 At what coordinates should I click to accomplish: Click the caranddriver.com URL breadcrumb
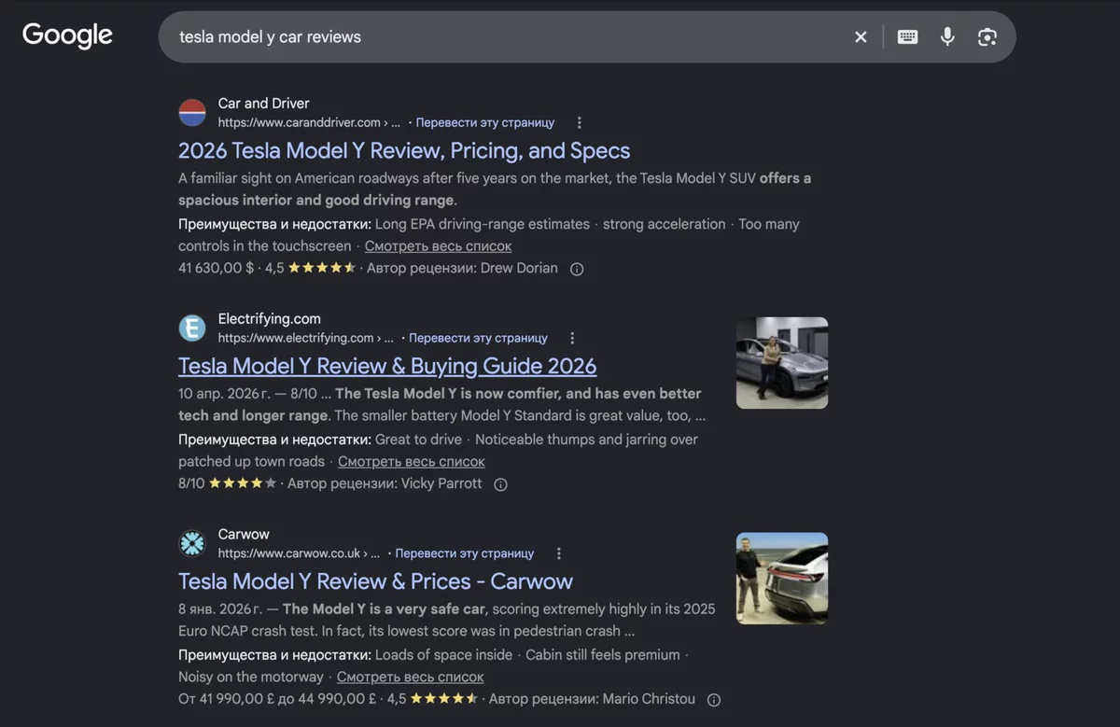309,123
